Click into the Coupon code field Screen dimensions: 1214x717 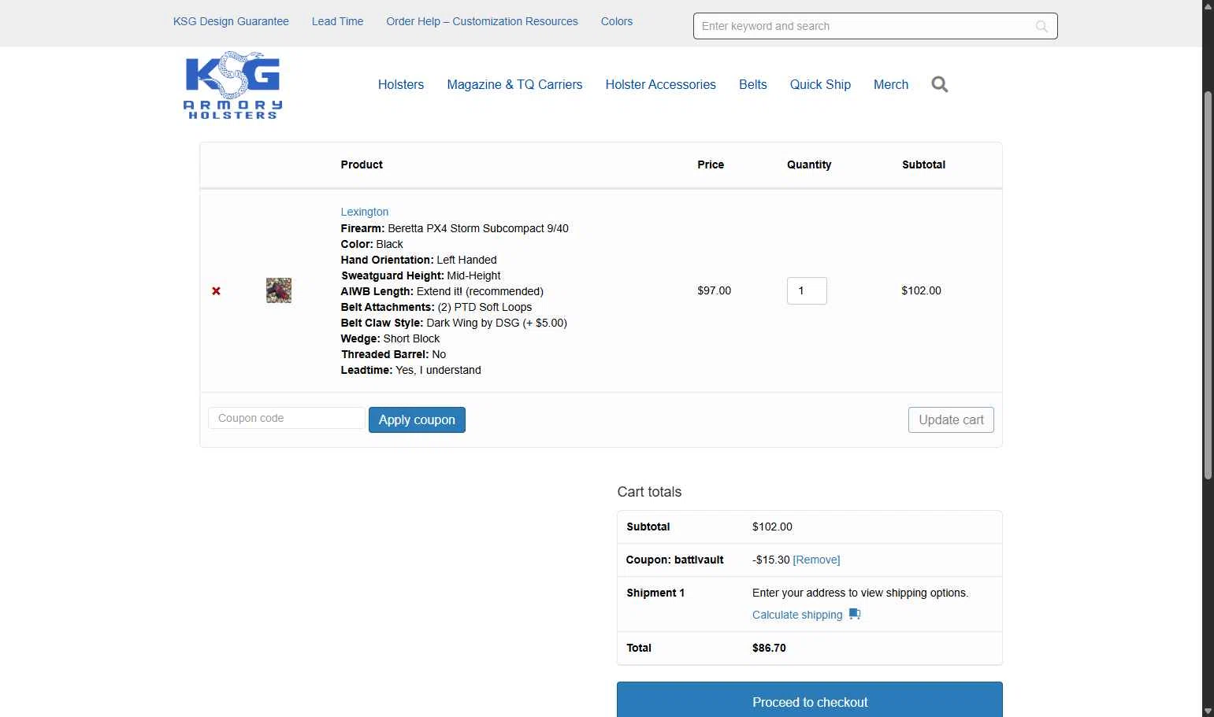coord(287,418)
